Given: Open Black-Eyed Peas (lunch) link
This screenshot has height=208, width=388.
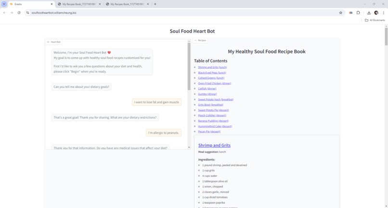Looking at the screenshot, I should [212, 73].
